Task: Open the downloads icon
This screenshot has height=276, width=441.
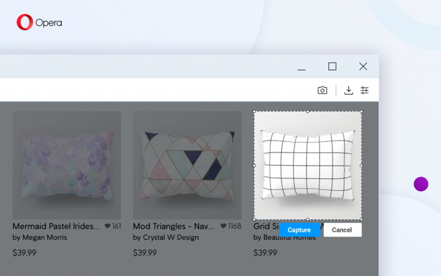Action: tap(348, 90)
